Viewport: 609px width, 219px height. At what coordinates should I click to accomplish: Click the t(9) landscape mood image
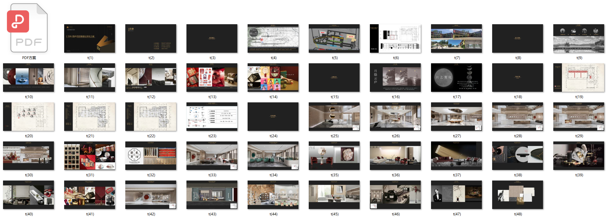[x=579, y=38]
